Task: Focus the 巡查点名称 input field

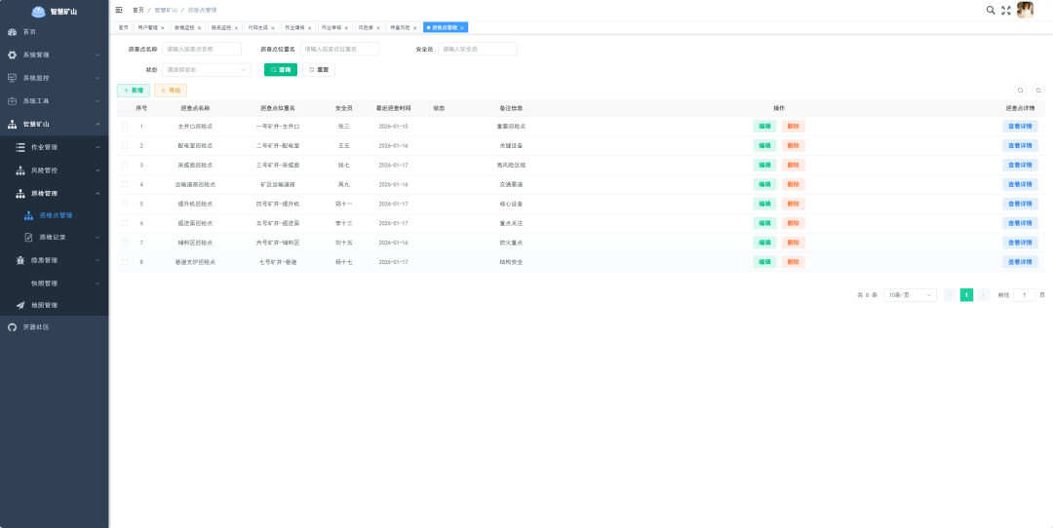Action: coord(202,49)
